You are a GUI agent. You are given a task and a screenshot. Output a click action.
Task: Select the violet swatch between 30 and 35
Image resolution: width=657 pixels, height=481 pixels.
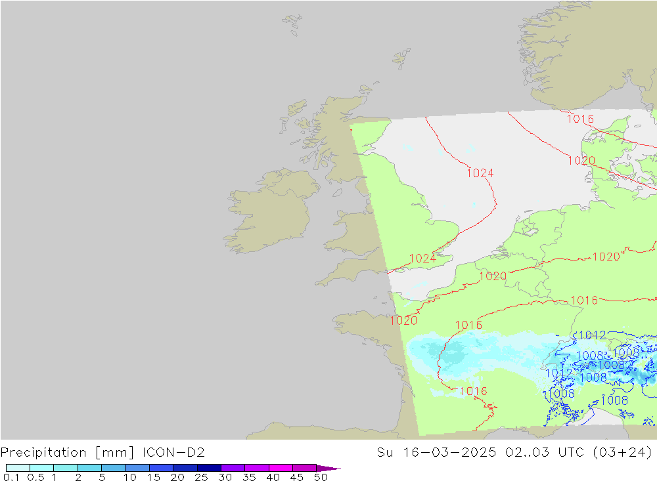[x=233, y=468]
